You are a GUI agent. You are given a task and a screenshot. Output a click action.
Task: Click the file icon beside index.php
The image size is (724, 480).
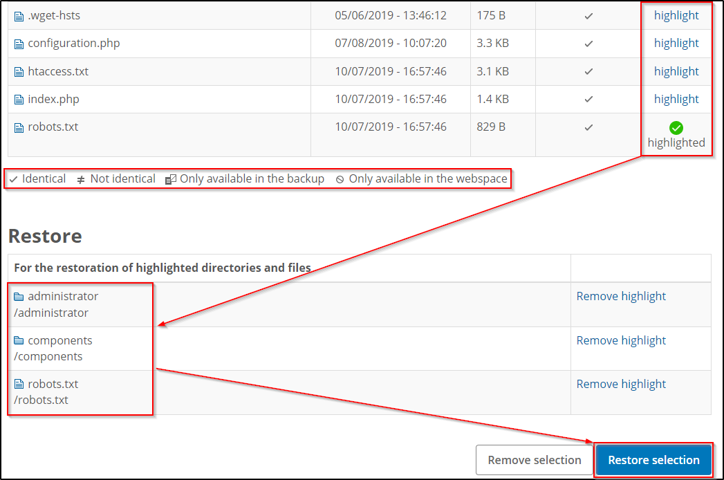click(19, 98)
